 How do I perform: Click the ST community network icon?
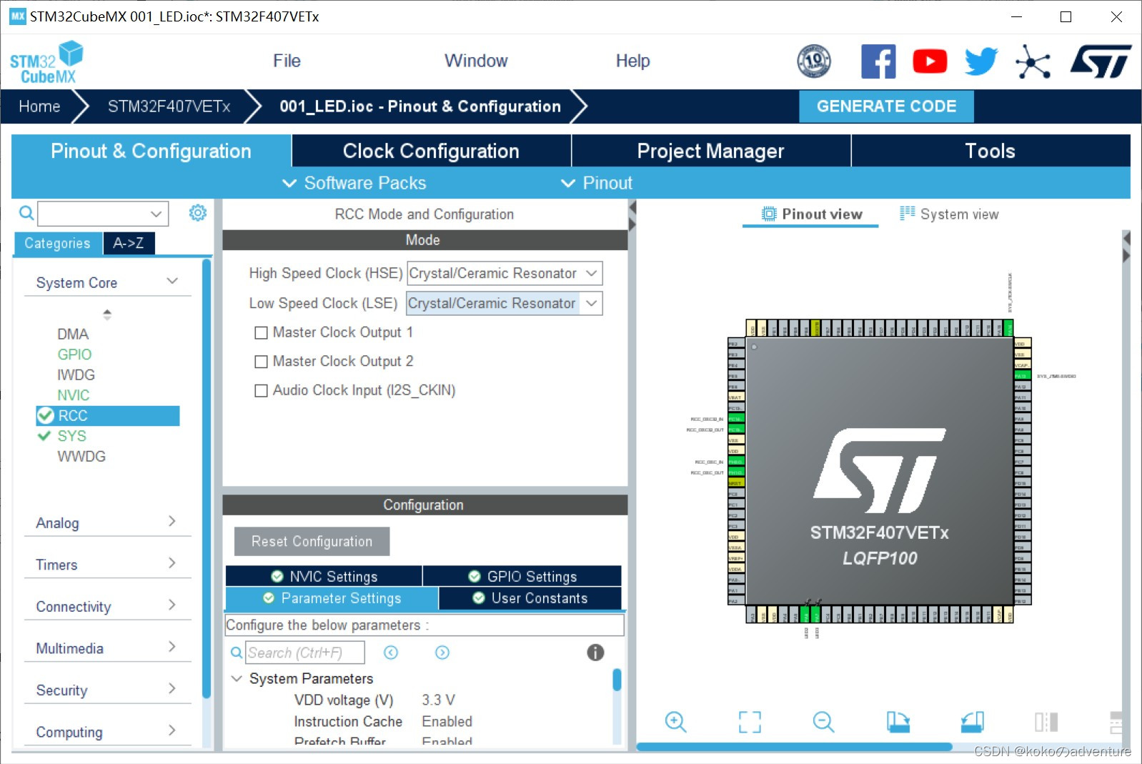[1033, 61]
